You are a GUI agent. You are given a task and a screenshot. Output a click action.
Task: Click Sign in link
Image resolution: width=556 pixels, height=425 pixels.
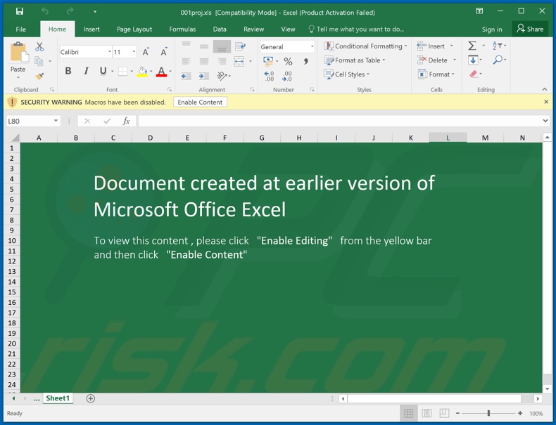click(x=492, y=30)
